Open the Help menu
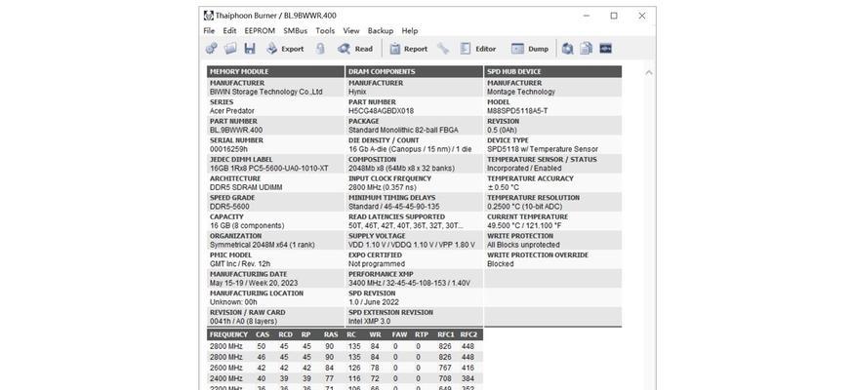The image size is (854, 390). click(410, 31)
